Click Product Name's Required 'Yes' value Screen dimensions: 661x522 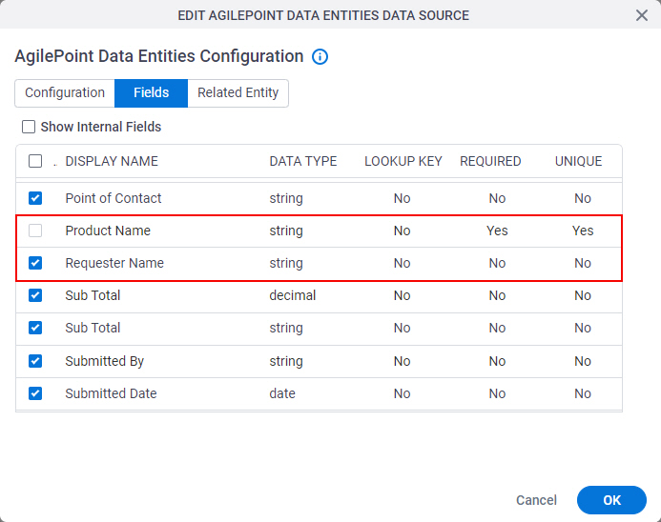pos(497,231)
